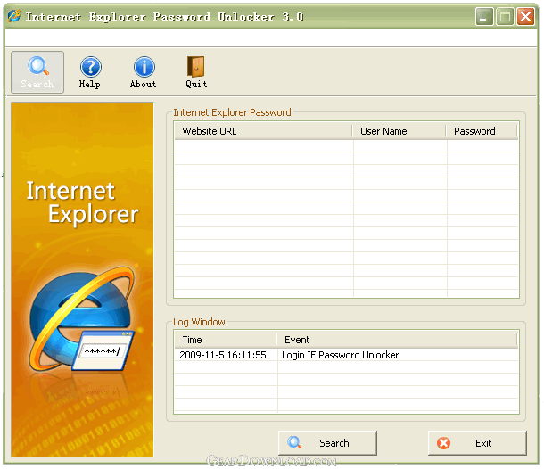Open the About info icon
Image resolution: width=544 pixels, height=469 pixels.
pyautogui.click(x=144, y=72)
